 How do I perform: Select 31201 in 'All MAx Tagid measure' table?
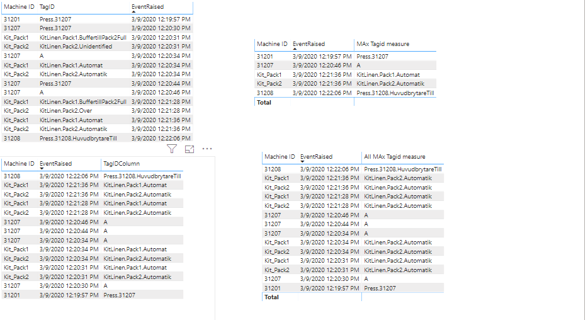click(x=272, y=288)
